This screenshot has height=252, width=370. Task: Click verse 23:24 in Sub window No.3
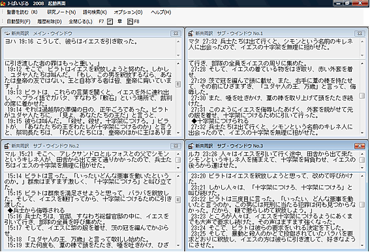tap(268, 228)
